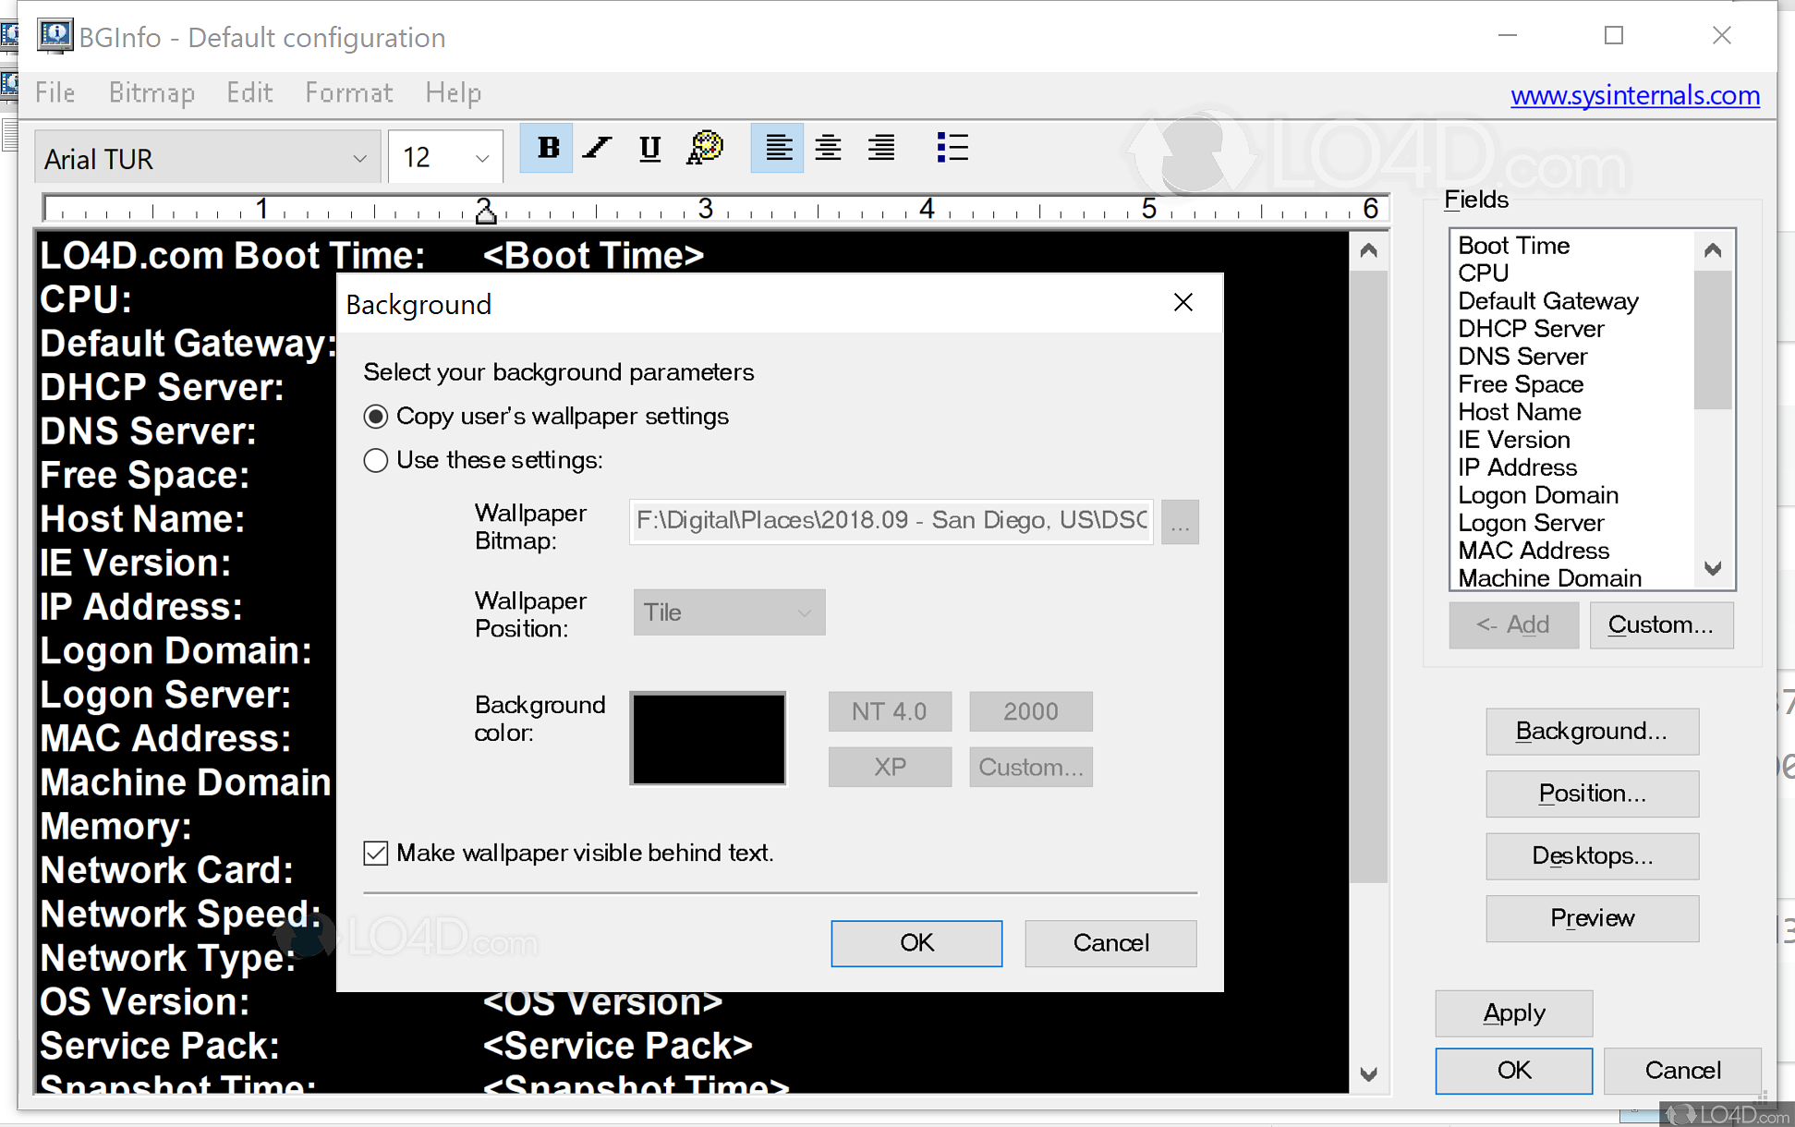Open the font color picker icon

coord(705,148)
